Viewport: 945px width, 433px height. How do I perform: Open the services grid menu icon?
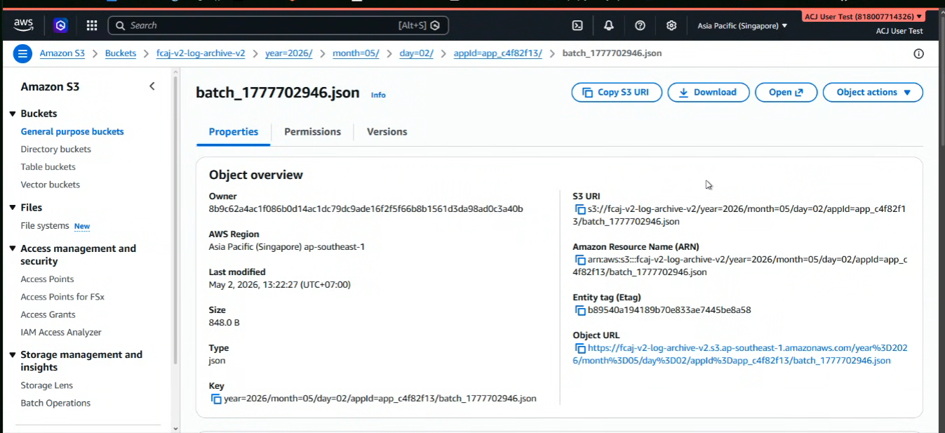(x=92, y=25)
